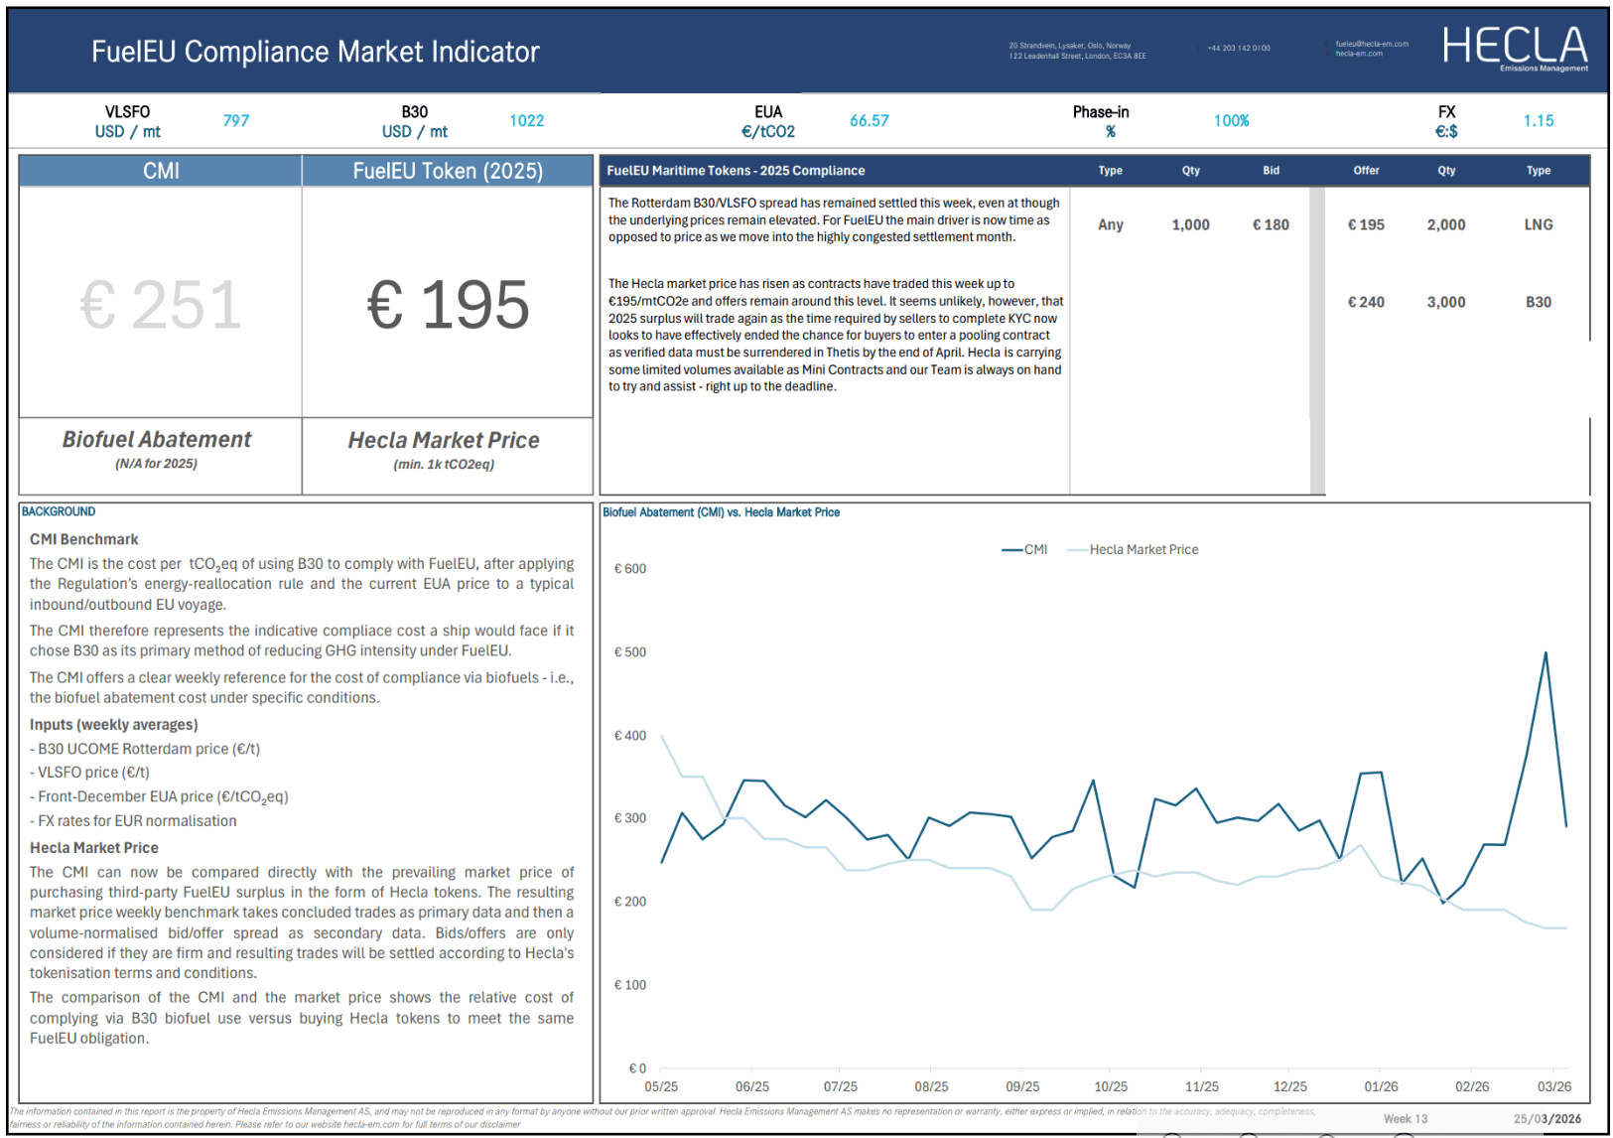This screenshot has width=1613, height=1138.
Task: Click FuelEU Maritime Tokens - 2025 Compliance header
Action: coord(736,171)
